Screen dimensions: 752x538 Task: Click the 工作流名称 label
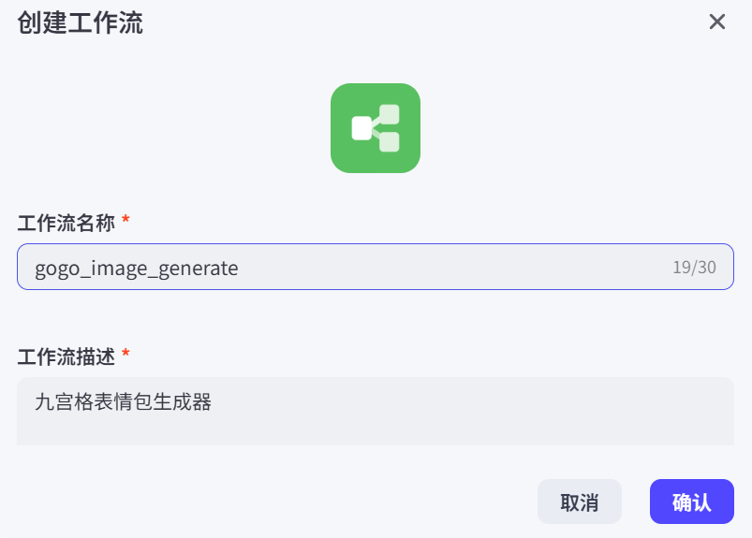(x=66, y=223)
